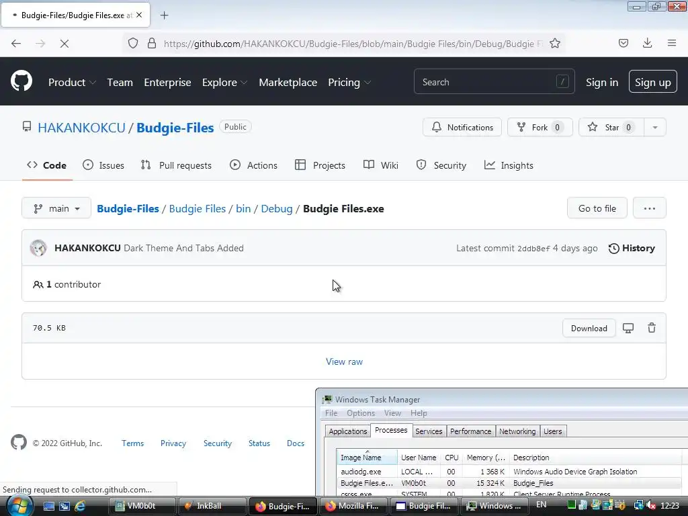Click the padlock site security icon
This screenshot has height=516, width=688.
coord(152,44)
